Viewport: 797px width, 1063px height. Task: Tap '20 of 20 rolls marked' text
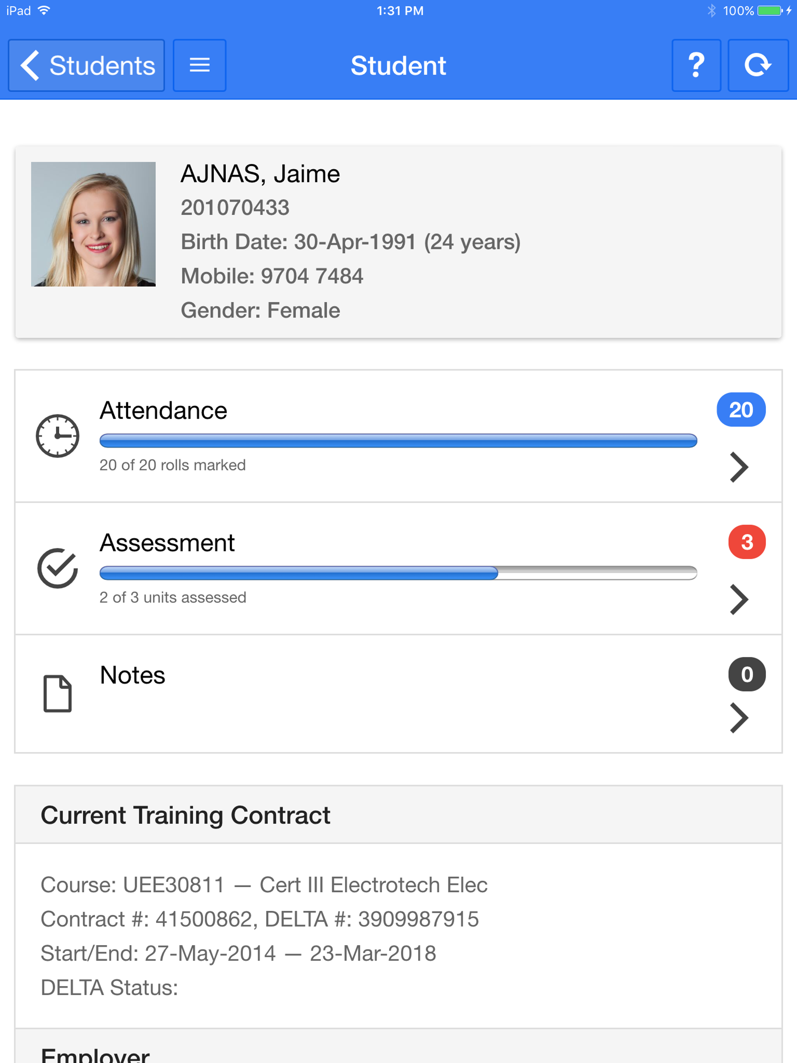[172, 465]
